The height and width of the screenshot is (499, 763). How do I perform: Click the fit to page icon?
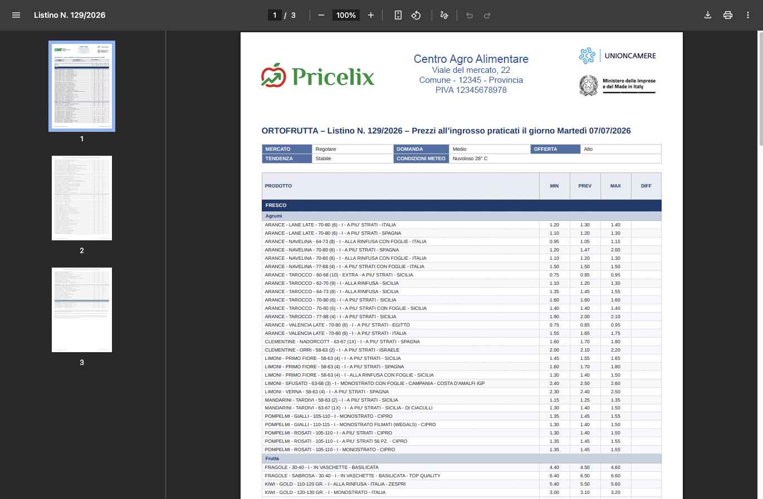pos(398,15)
